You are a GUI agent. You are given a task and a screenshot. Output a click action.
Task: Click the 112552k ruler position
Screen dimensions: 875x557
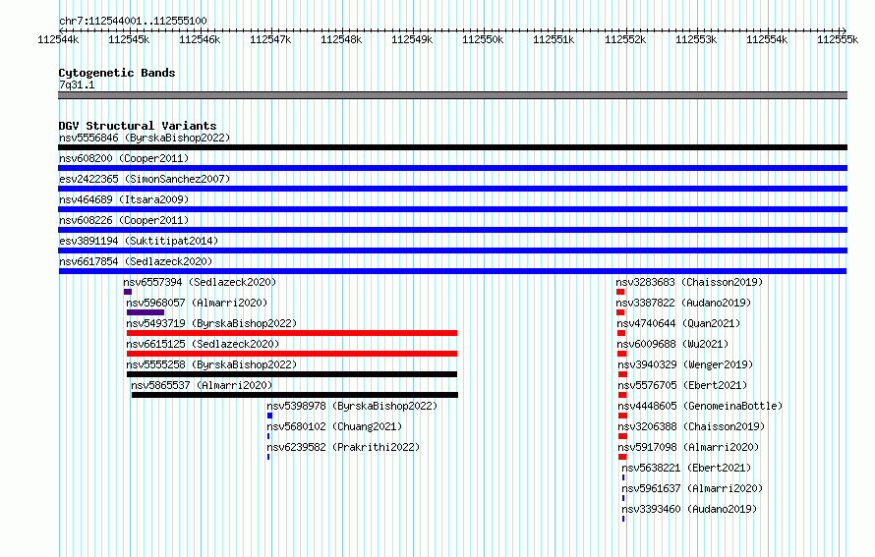pyautogui.click(x=625, y=39)
